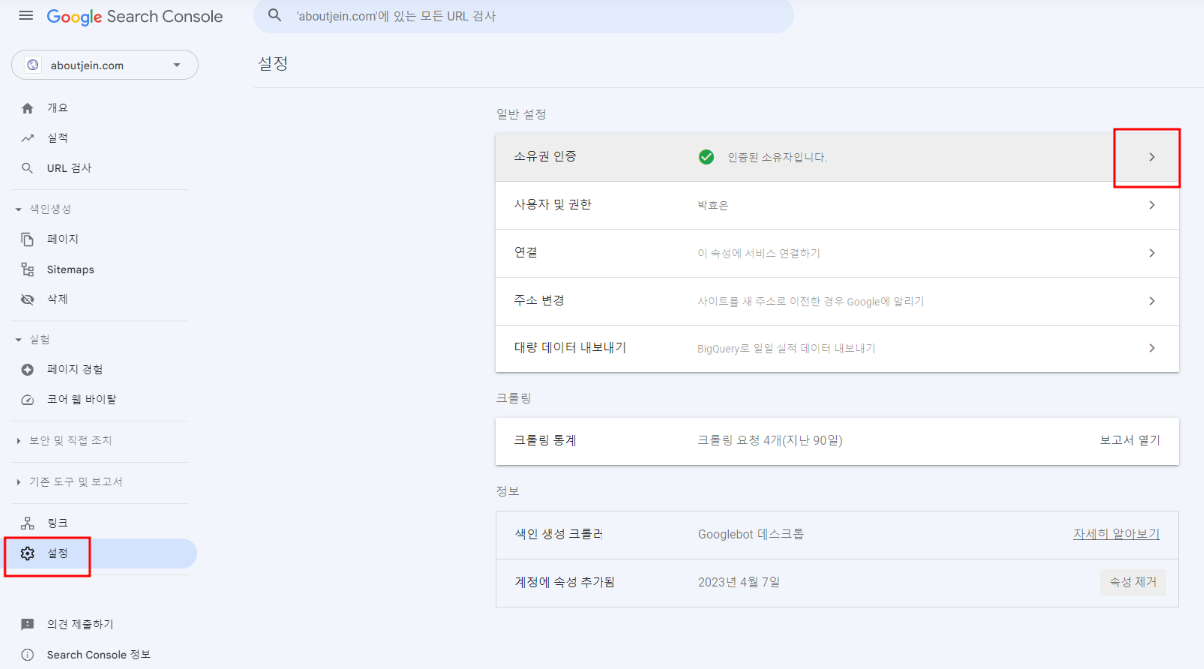
Task: Open the 사용자 및 권한 row chevron
Action: 1151,205
